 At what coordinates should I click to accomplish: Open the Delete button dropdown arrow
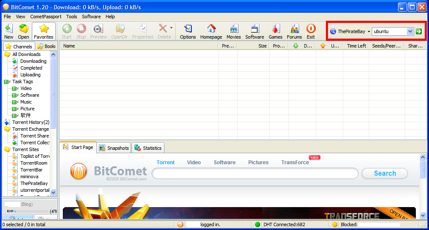171,28
